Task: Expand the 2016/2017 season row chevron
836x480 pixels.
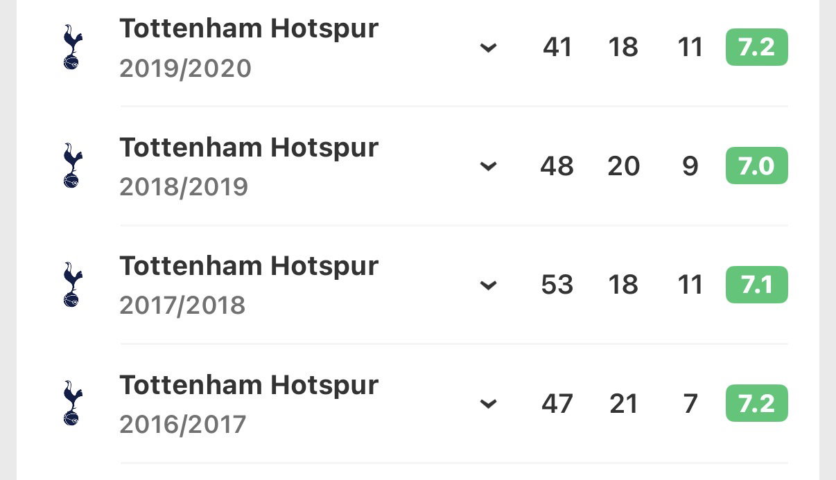Action: point(489,403)
